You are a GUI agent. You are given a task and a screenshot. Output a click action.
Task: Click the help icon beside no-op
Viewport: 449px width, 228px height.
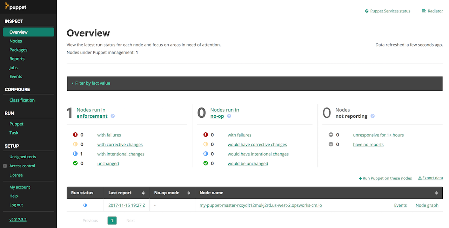pos(229,116)
